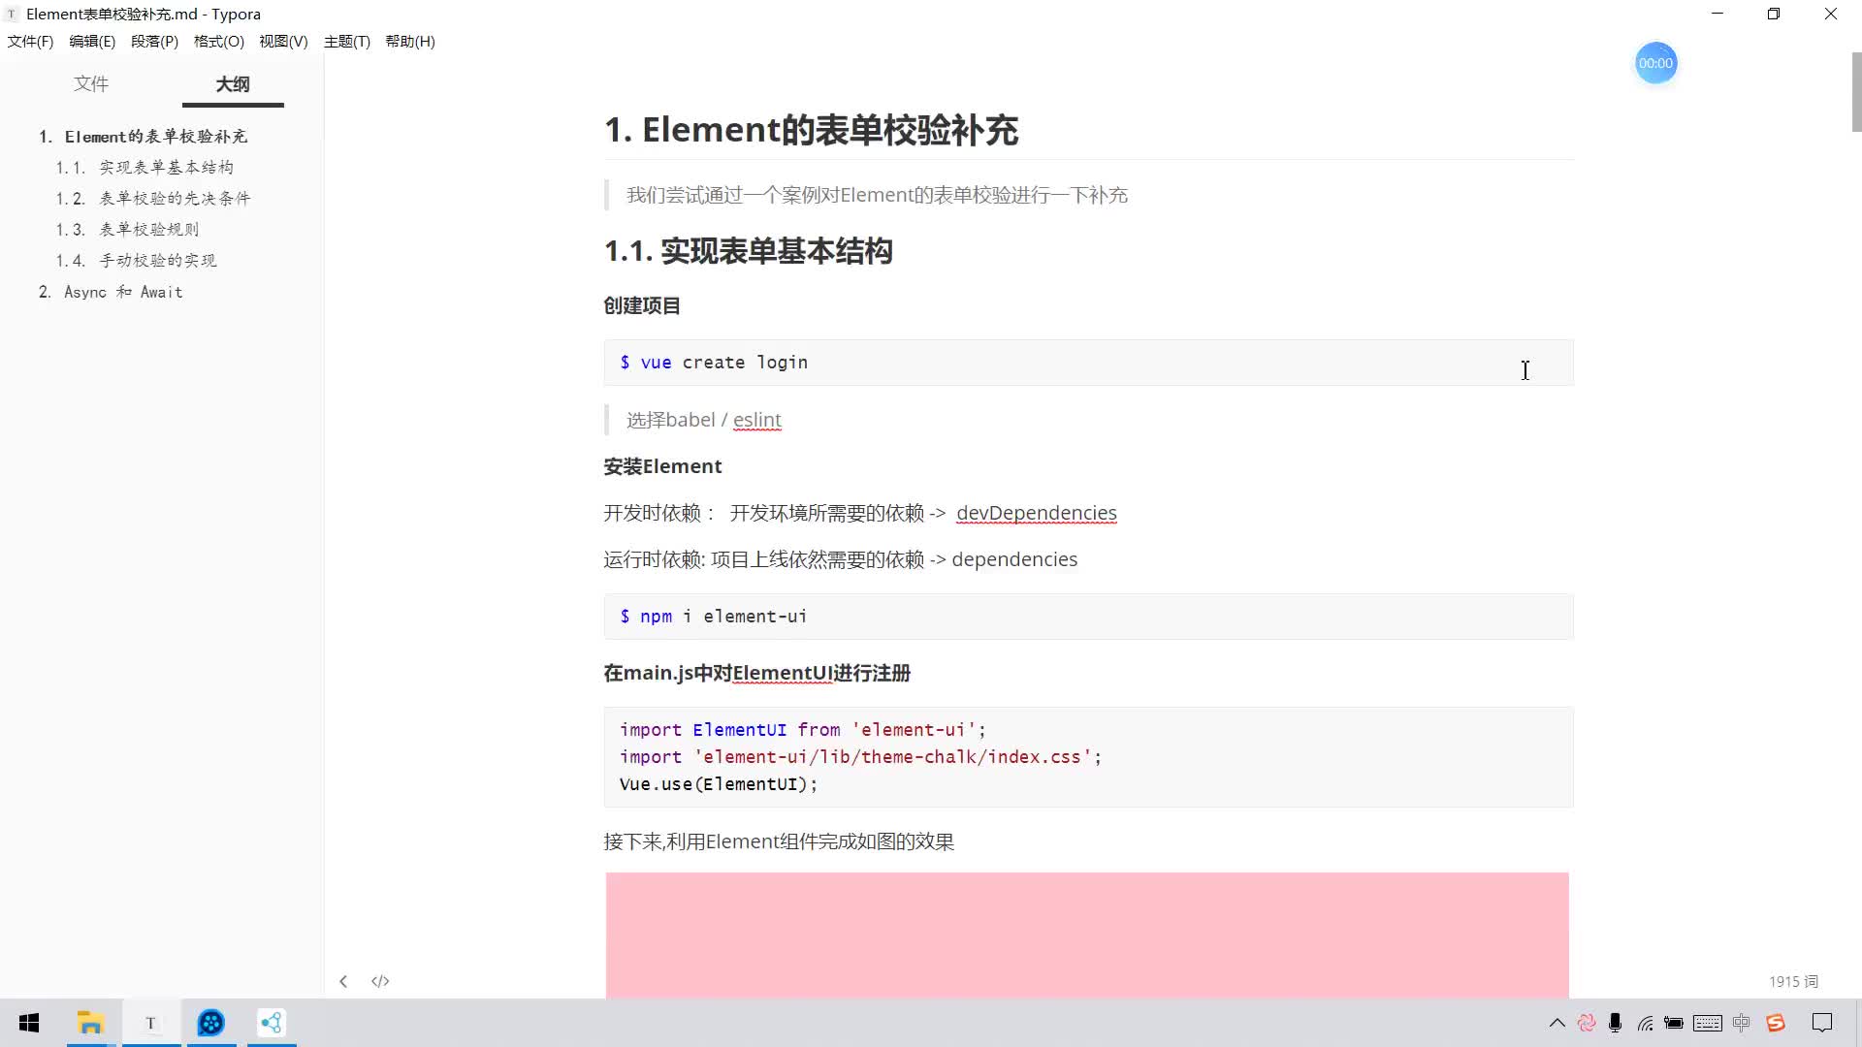Show hidden tray icons chevron
Screen dimensions: 1862x1047
1557,1023
